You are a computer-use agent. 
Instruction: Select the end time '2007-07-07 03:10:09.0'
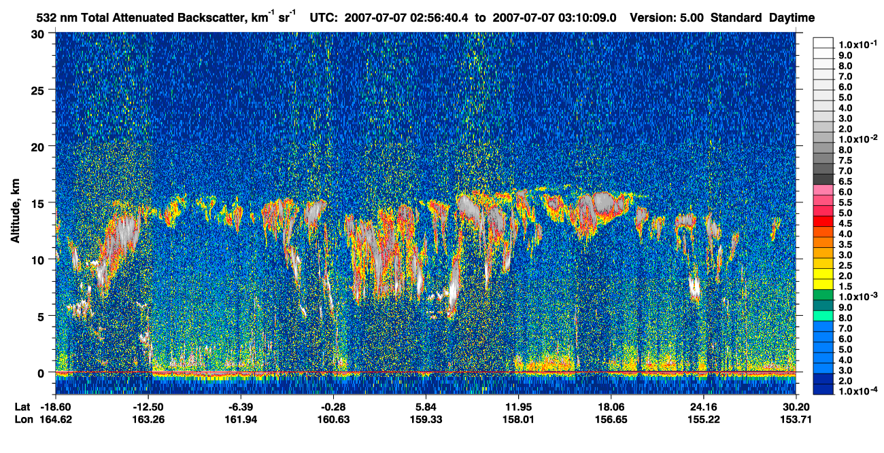click(554, 18)
